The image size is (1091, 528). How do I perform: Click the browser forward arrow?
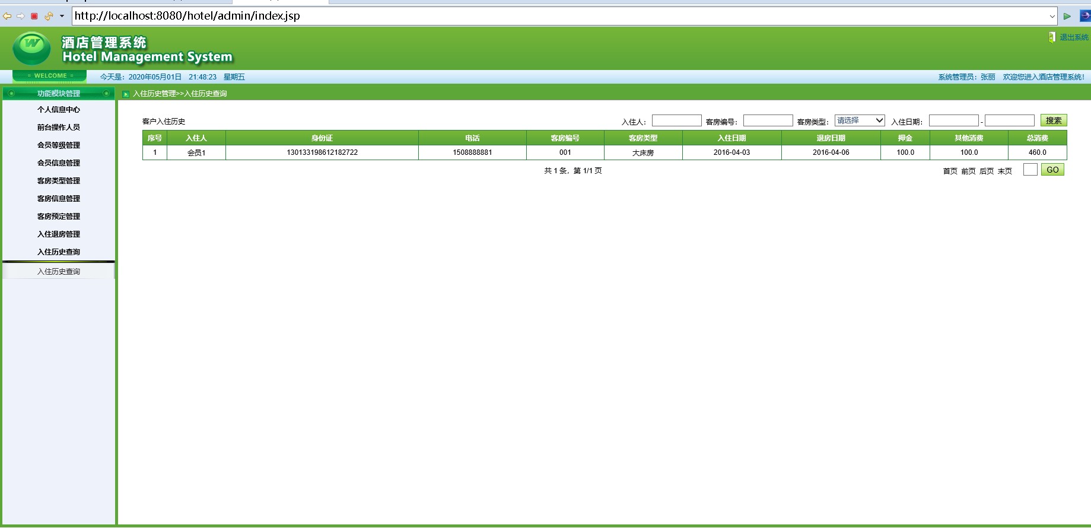coord(21,16)
